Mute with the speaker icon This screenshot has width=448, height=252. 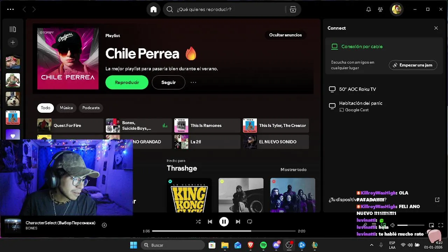point(392,225)
